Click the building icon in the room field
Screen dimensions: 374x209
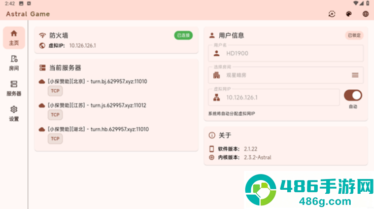pos(216,75)
